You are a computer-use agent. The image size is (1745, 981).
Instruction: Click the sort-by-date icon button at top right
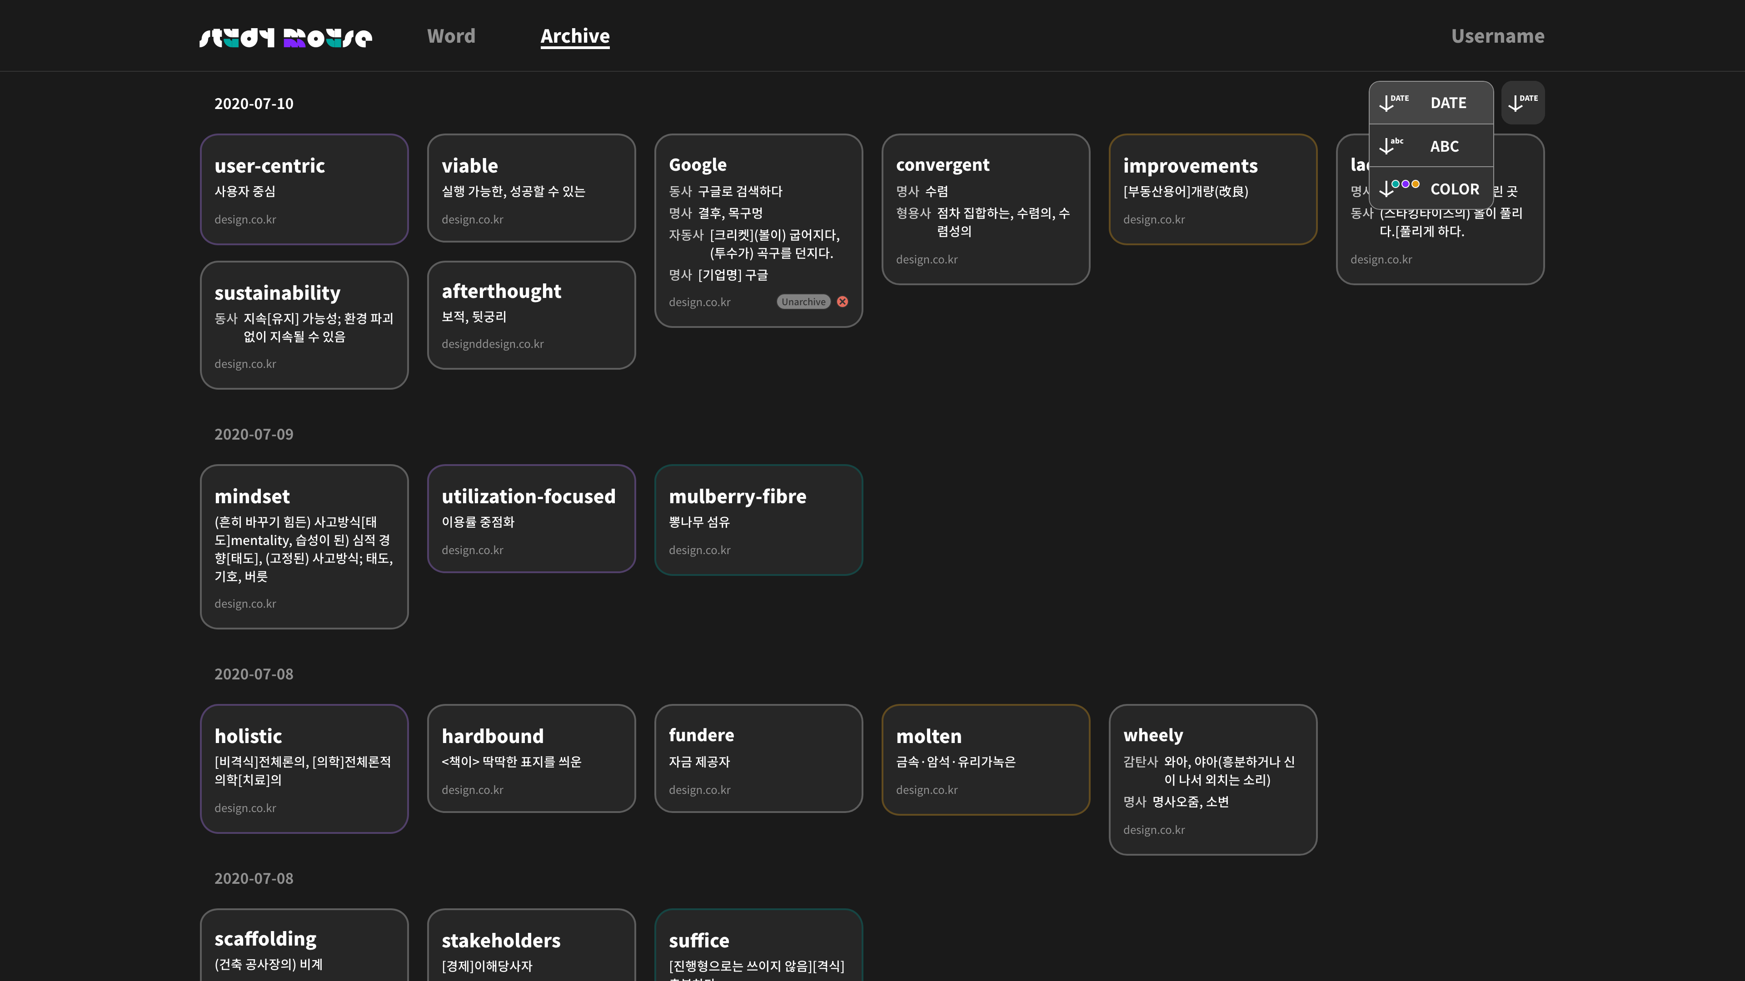[1522, 103]
